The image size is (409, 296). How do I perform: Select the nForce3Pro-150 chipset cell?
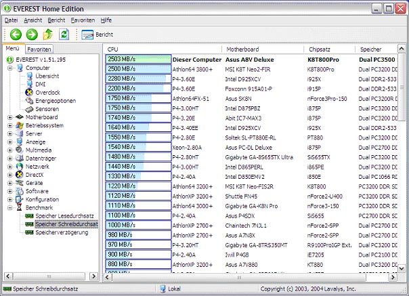(327, 99)
